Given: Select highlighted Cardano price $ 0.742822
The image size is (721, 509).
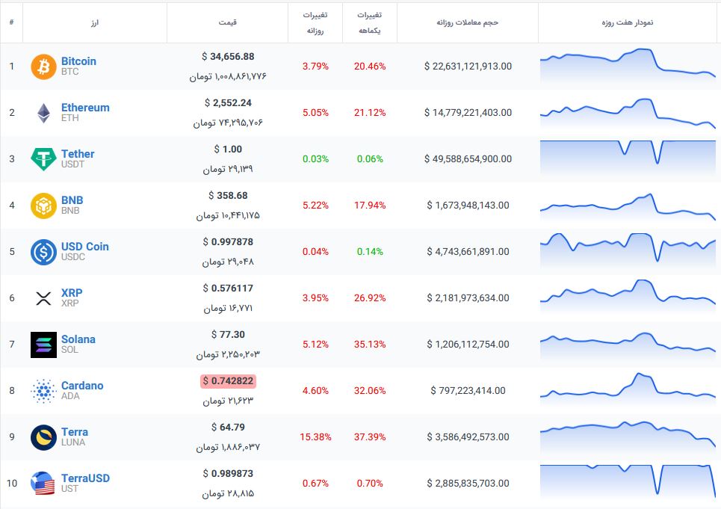Looking at the screenshot, I should [228, 381].
